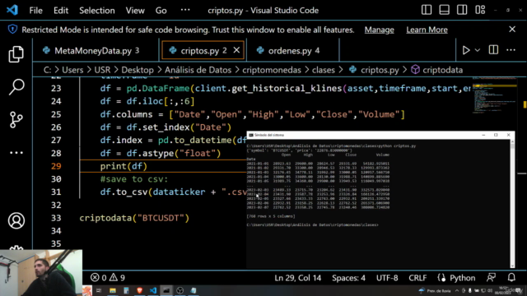Open Task View from the taskbar
The height and width of the screenshot is (296, 527).
click(99, 290)
